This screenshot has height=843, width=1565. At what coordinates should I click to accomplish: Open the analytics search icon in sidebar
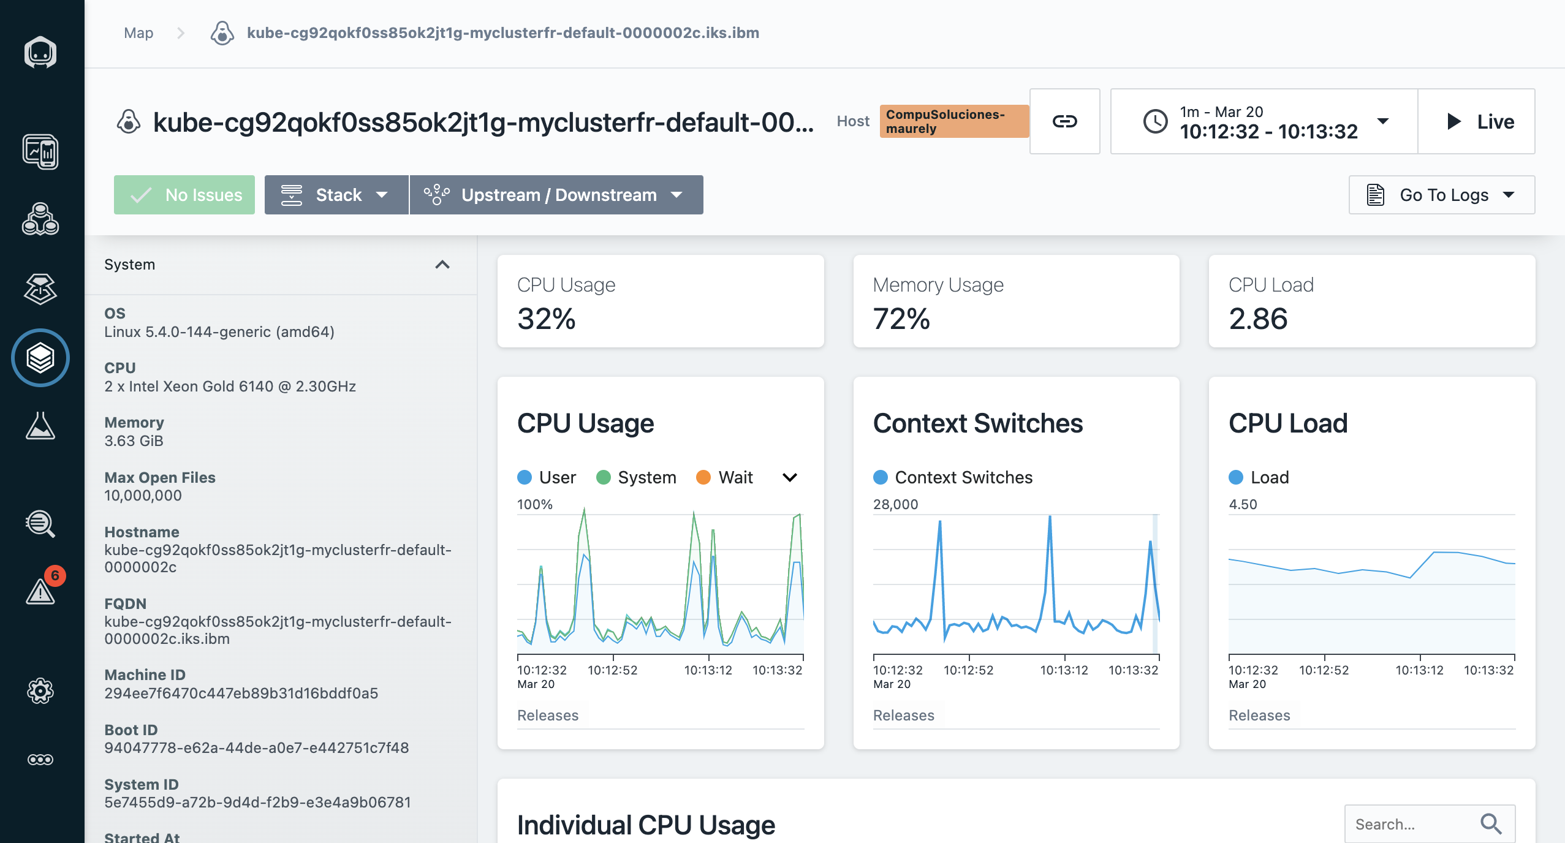(x=40, y=524)
